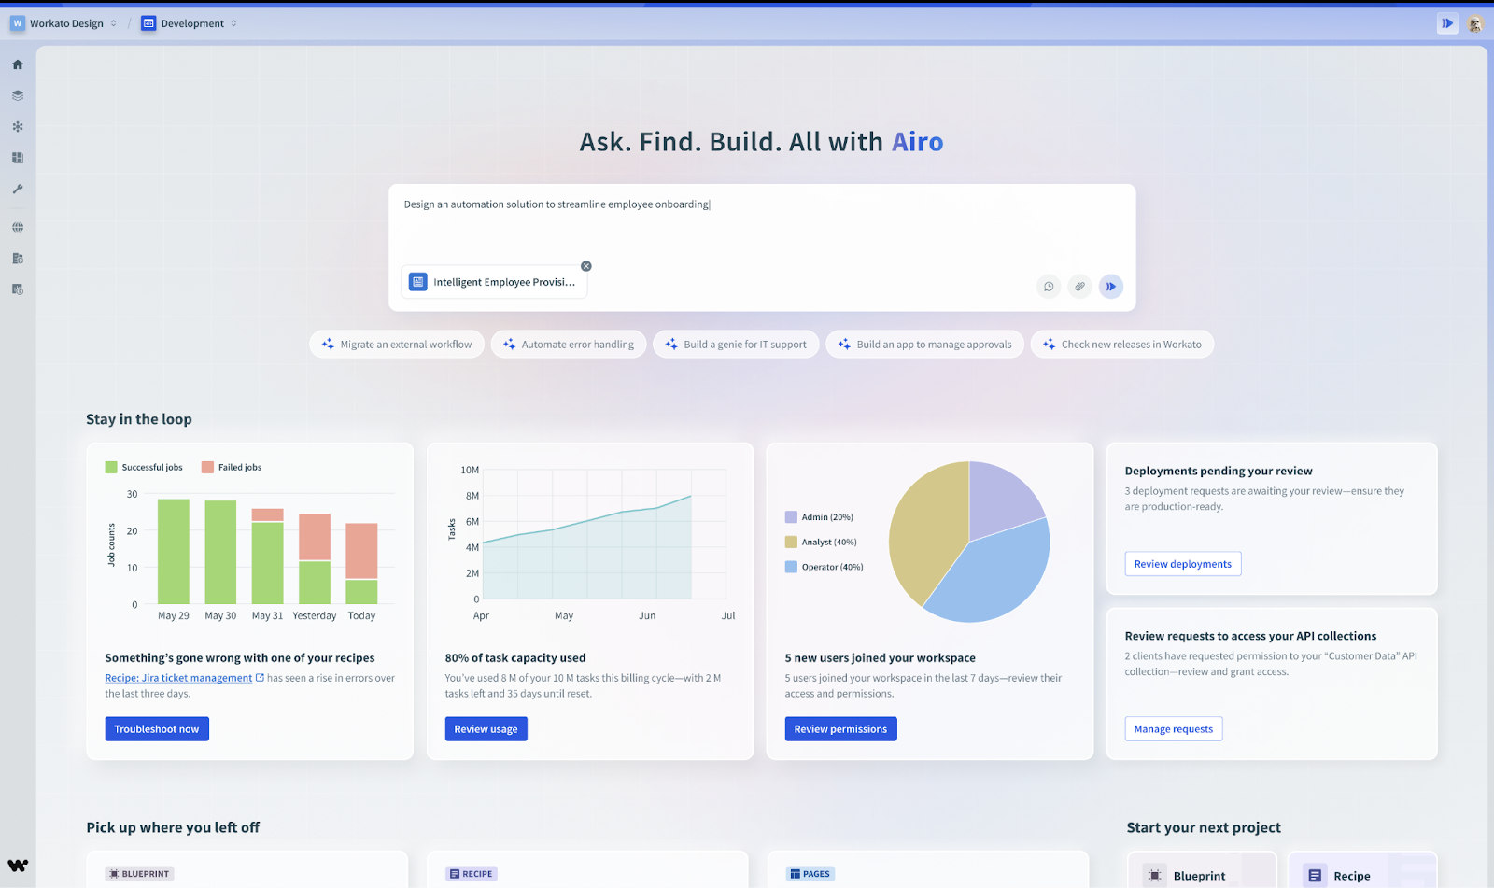Click the Blueprint card icon under Start your next project
This screenshot has height=888, width=1494.
click(x=1155, y=875)
